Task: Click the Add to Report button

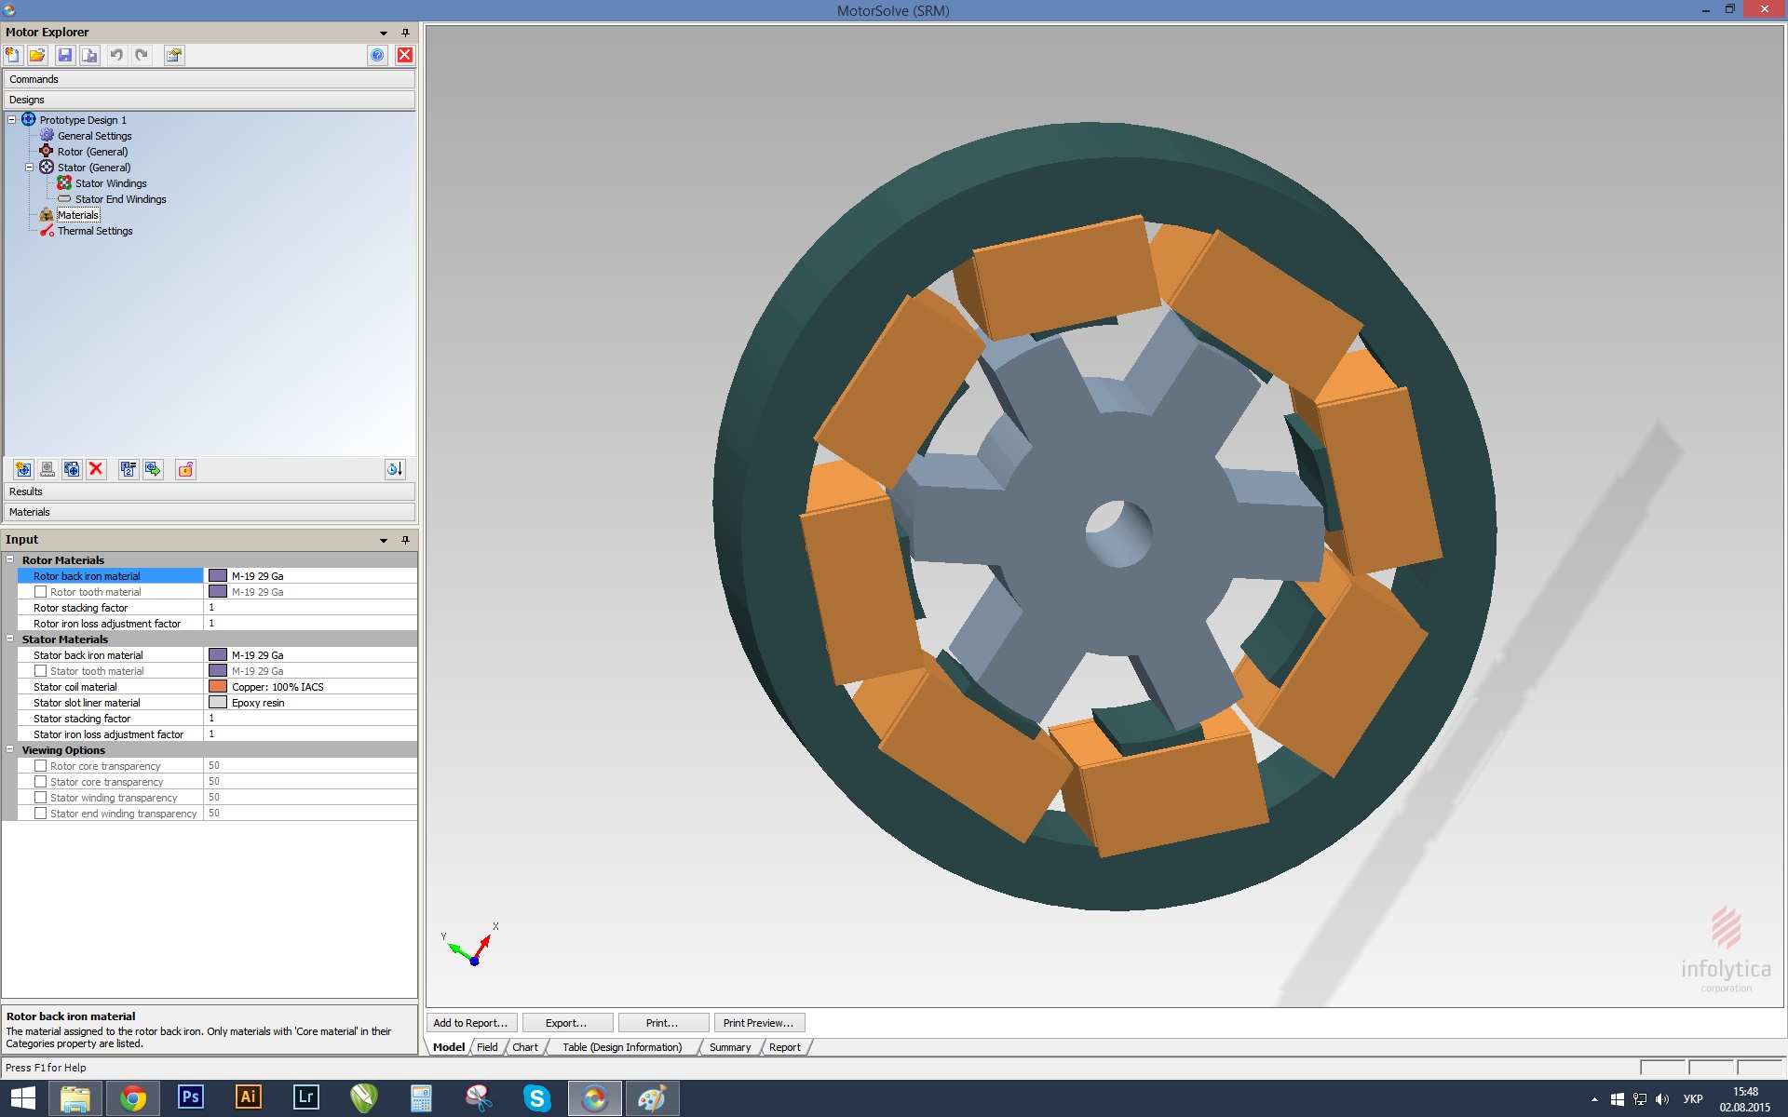Action: click(470, 1023)
